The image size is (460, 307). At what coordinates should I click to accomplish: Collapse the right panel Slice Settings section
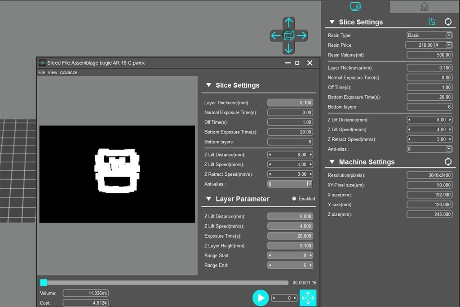(332, 22)
